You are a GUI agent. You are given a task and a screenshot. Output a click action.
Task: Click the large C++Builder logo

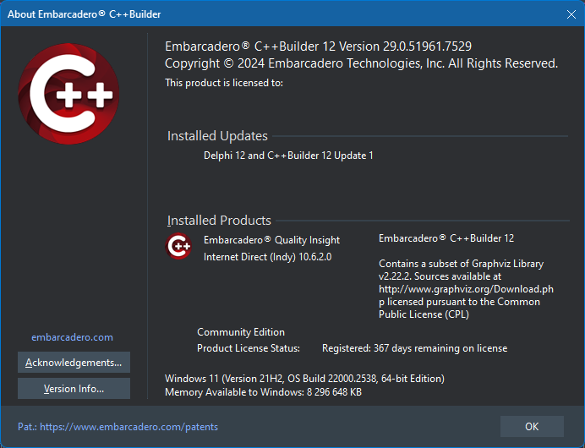(x=68, y=94)
